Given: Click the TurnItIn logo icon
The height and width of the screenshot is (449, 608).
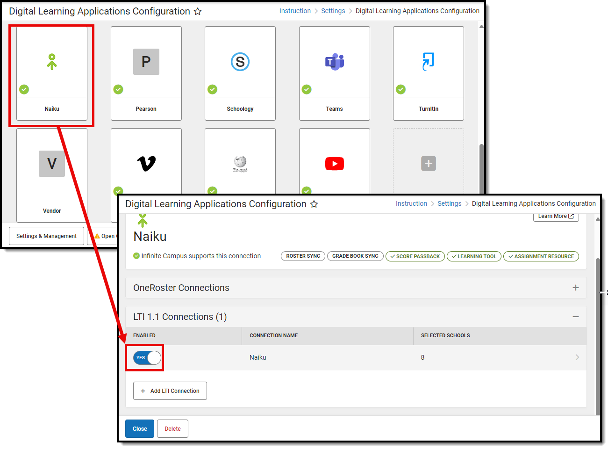Looking at the screenshot, I should (x=429, y=62).
